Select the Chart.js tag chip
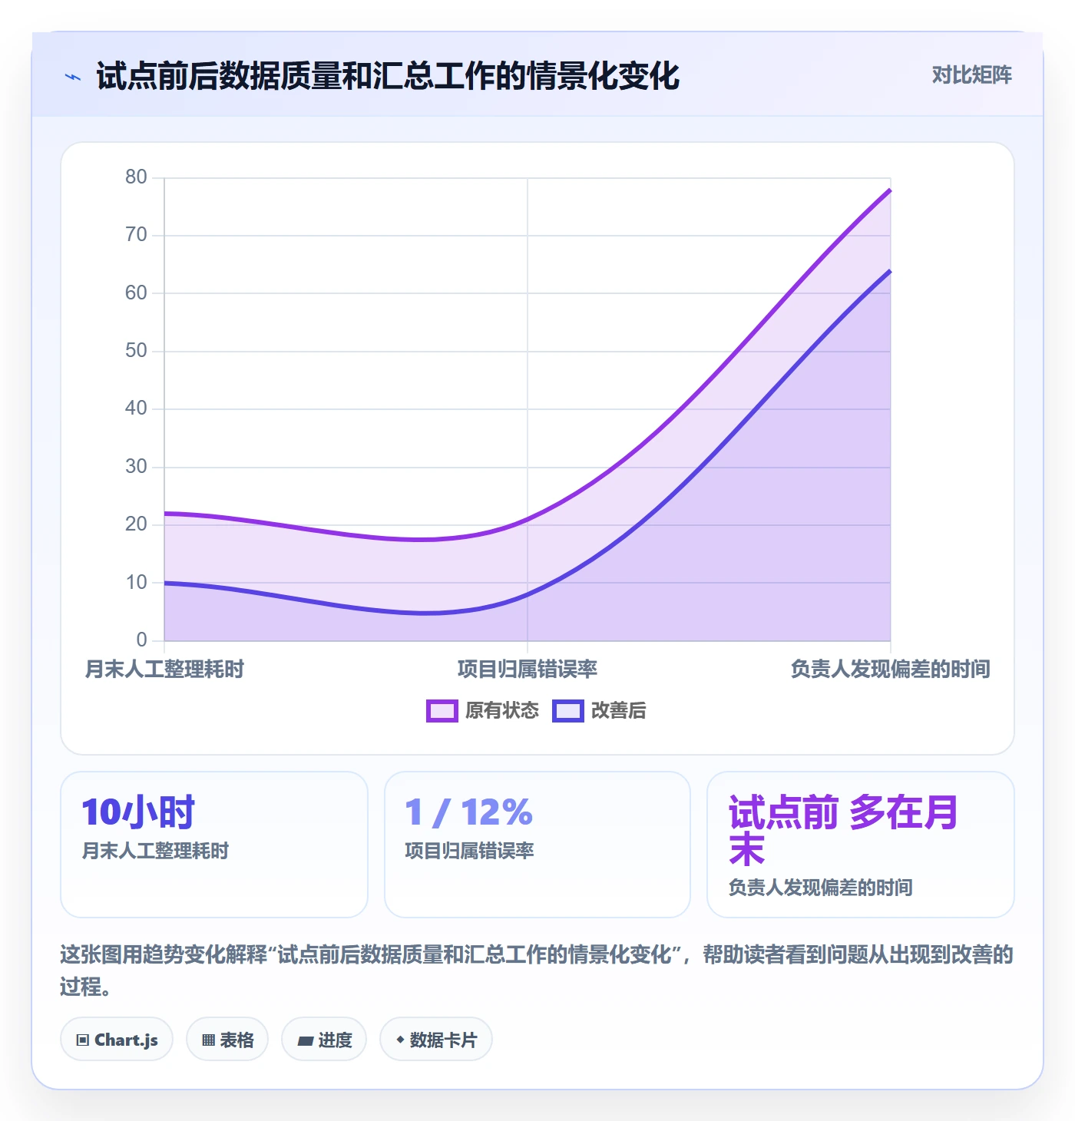 pyautogui.click(x=117, y=1040)
